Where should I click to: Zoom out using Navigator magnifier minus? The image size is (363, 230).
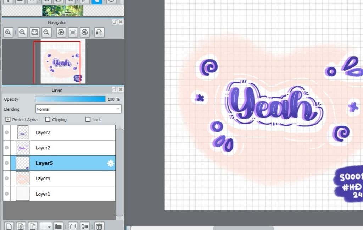pos(46,32)
